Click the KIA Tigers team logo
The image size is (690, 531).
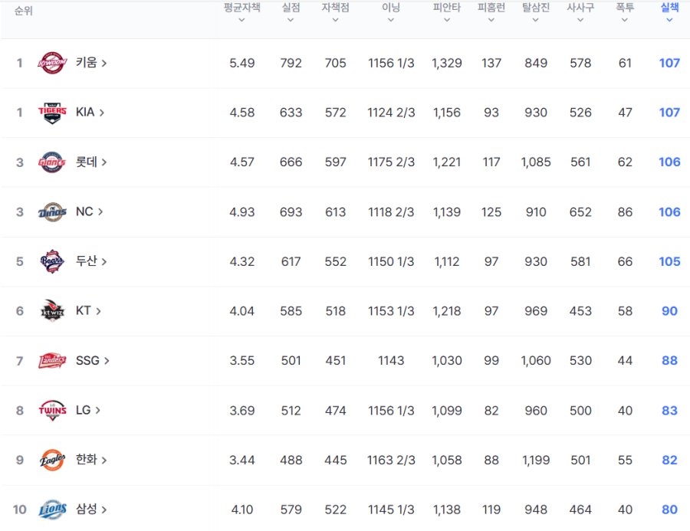click(52, 113)
